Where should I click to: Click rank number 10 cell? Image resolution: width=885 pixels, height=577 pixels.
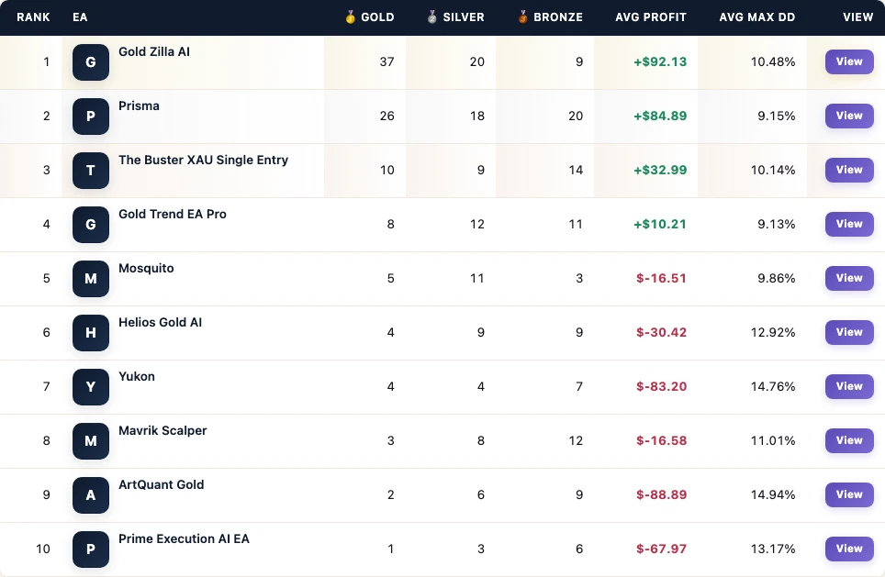43,549
